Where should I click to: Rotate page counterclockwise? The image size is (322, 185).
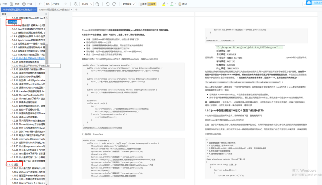point(107,4)
